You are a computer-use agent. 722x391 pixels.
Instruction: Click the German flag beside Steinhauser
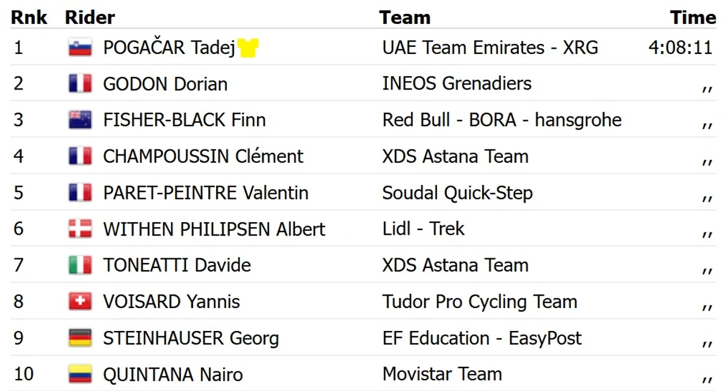pyautogui.click(x=80, y=338)
